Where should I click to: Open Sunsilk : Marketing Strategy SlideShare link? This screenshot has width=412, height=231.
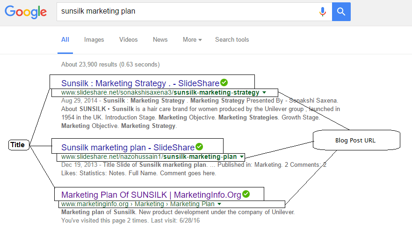pos(140,83)
